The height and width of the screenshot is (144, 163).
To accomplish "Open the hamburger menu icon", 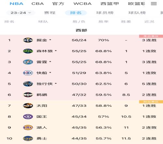I will click(154, 4).
